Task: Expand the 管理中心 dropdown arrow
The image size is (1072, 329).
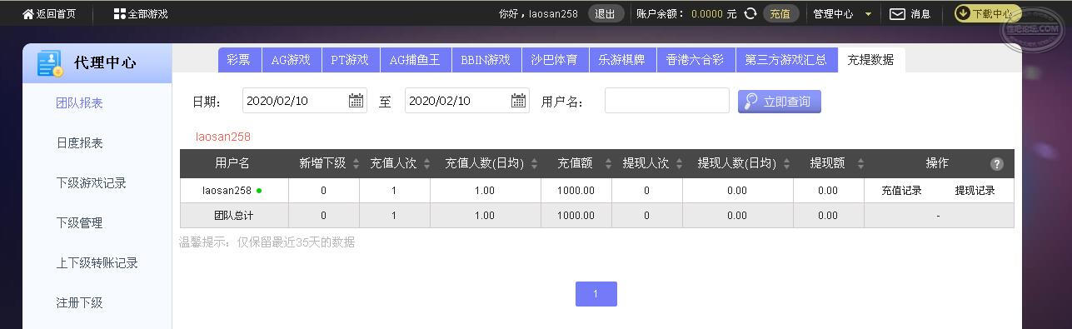Action: [x=869, y=14]
